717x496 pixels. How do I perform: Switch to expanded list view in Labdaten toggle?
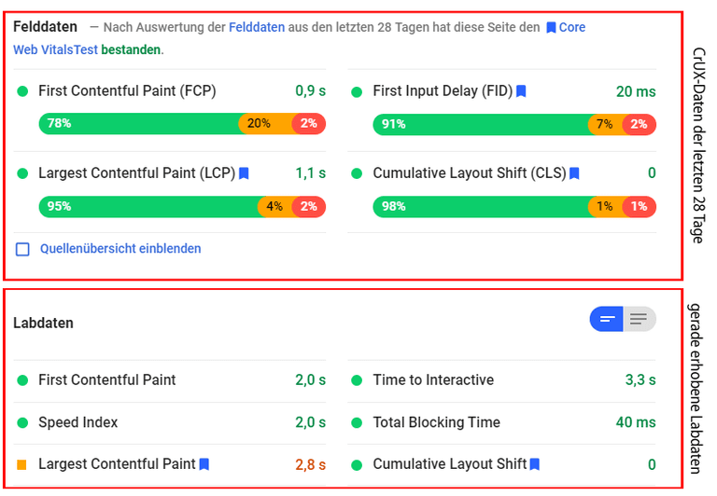pos(640,320)
